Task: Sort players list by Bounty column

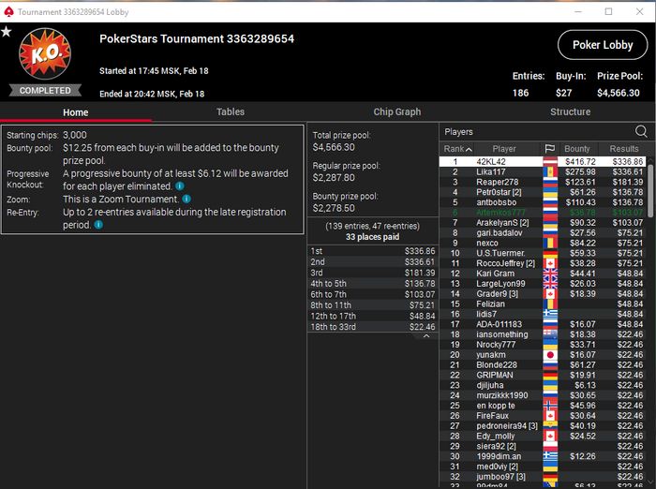Action: (577, 149)
